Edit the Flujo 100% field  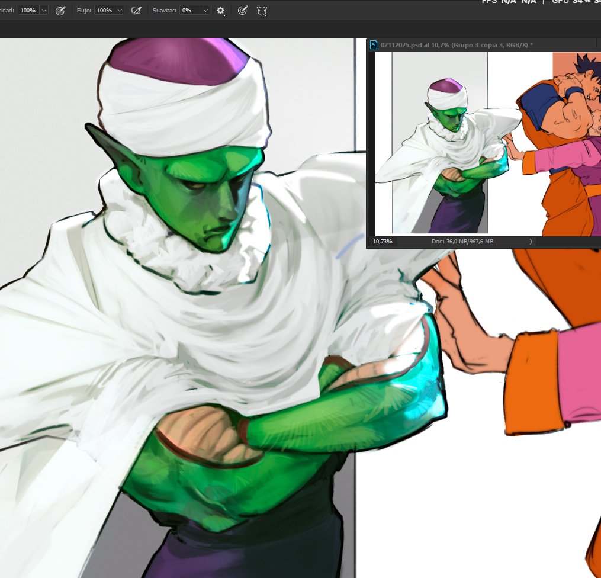tap(105, 11)
